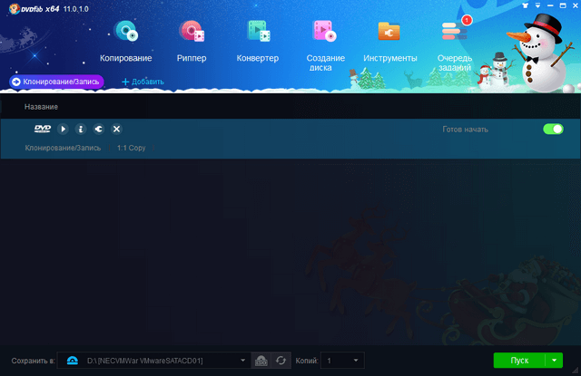Start the job with Пуск
The height and width of the screenshot is (376, 581).
[519, 361]
